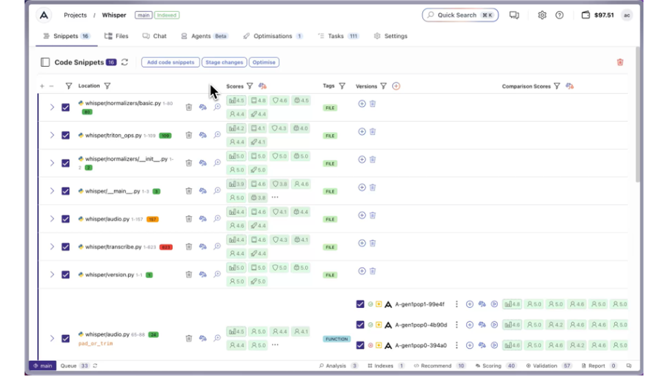
Task: Click the plus icon beside the Location filter
Action: (42, 86)
